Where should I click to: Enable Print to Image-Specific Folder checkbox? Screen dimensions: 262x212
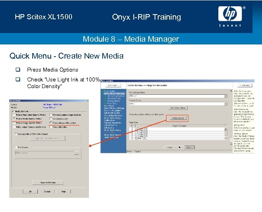pyautogui.click(x=15, y=123)
